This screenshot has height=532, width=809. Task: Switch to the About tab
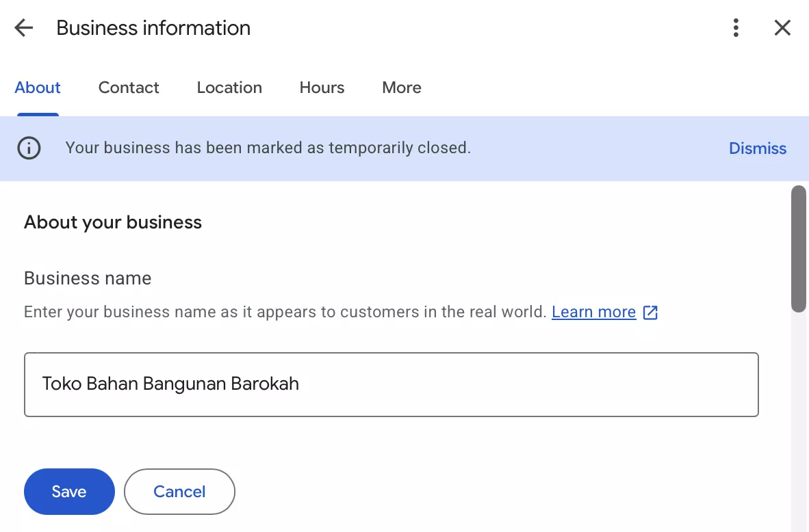point(38,88)
